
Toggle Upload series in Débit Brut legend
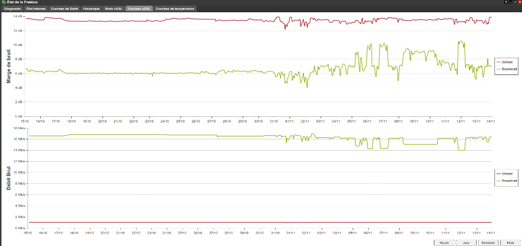tap(507, 174)
